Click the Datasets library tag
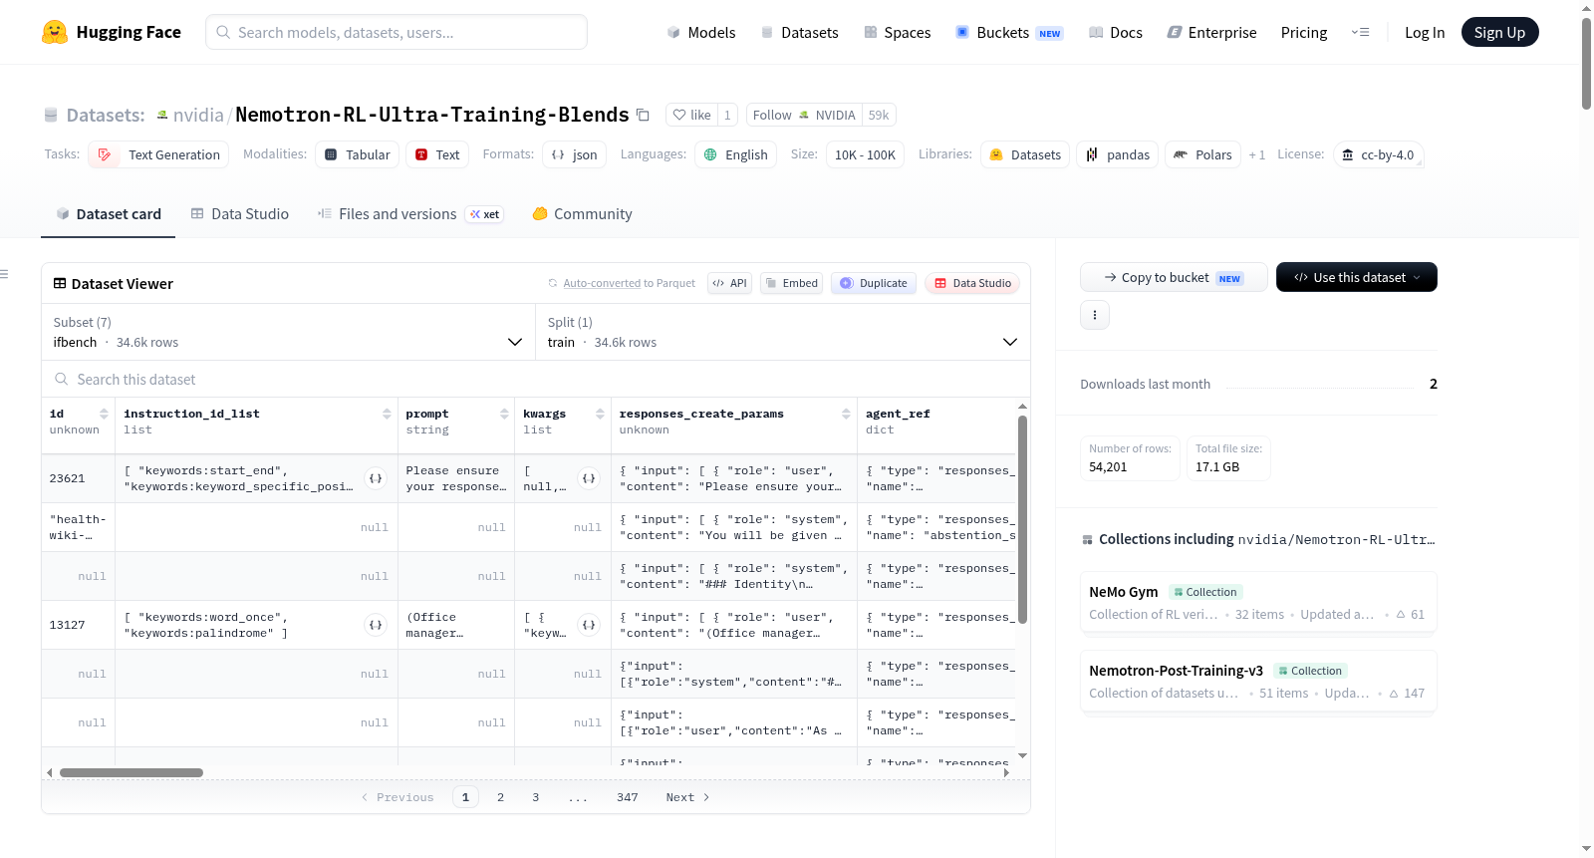 1025,154
